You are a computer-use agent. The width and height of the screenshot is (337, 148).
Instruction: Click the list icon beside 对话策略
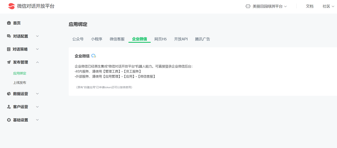click(x=9, y=49)
